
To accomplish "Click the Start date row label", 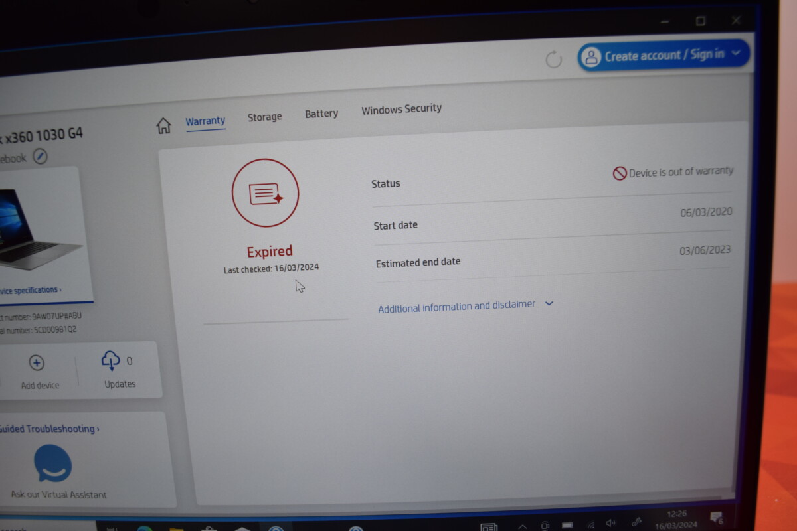I will (x=396, y=225).
